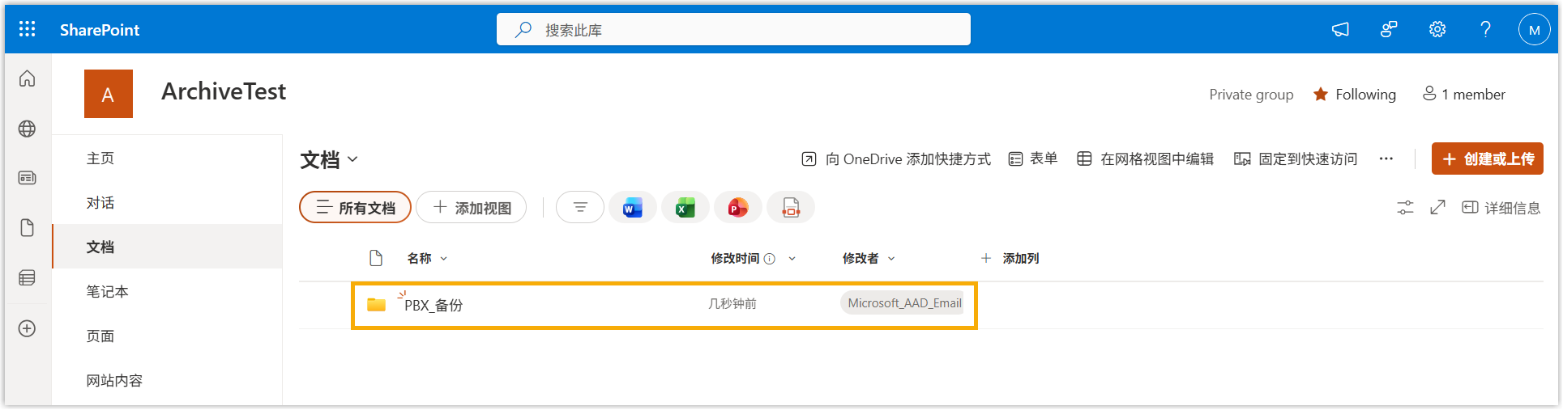
Task: Filter documents by PDF files
Action: pyautogui.click(x=790, y=208)
